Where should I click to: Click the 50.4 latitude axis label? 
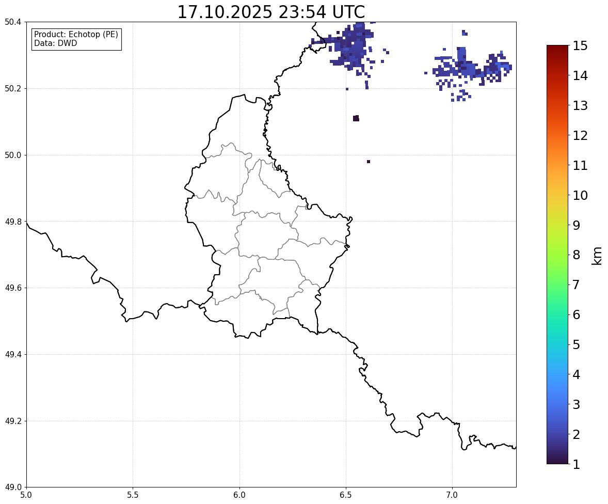point(12,22)
